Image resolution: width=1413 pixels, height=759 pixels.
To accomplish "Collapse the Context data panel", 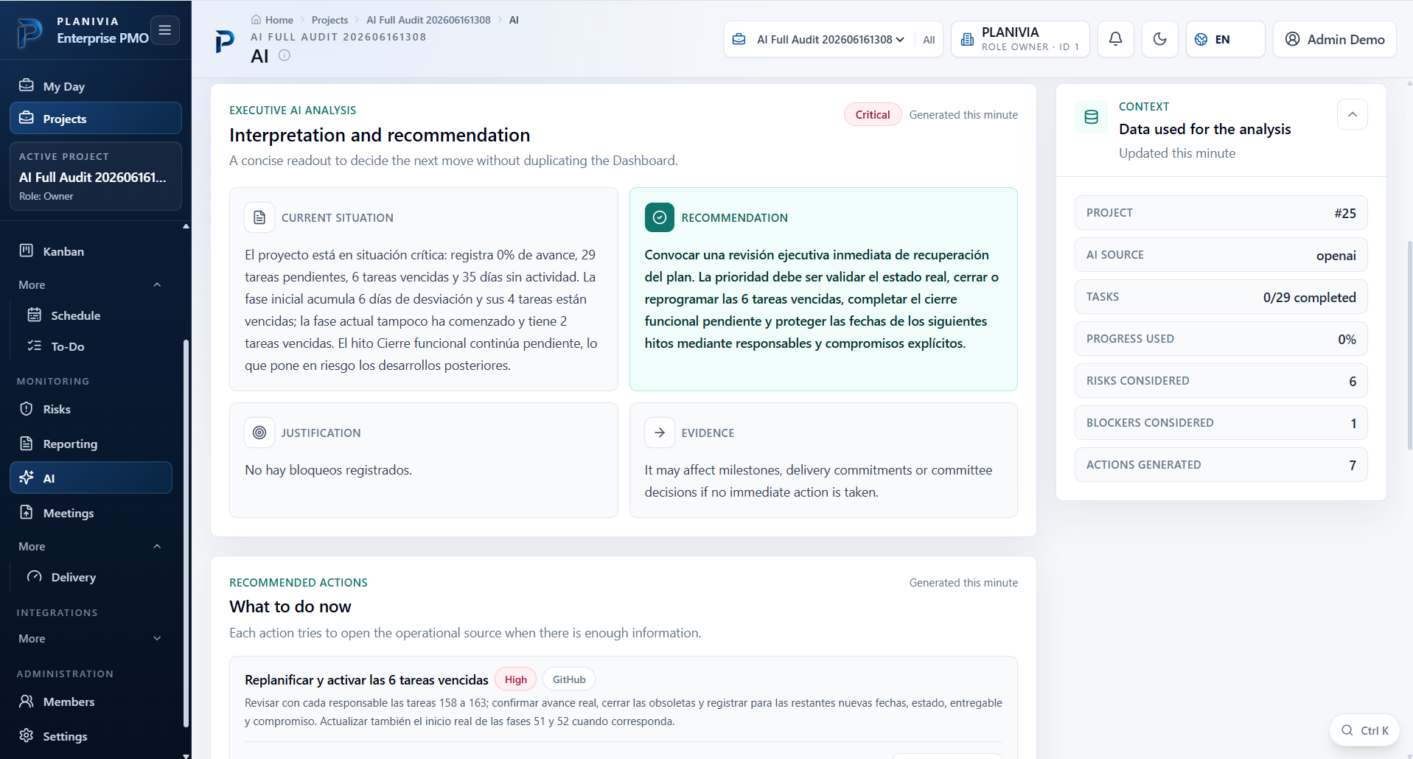I will click(1352, 114).
